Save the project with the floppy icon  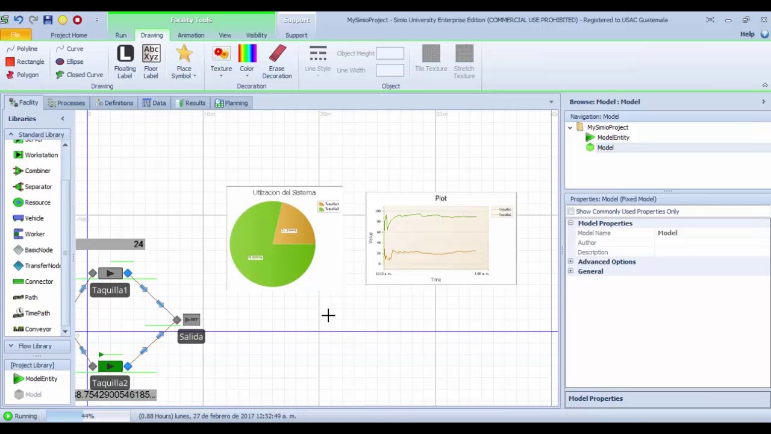tap(48, 20)
